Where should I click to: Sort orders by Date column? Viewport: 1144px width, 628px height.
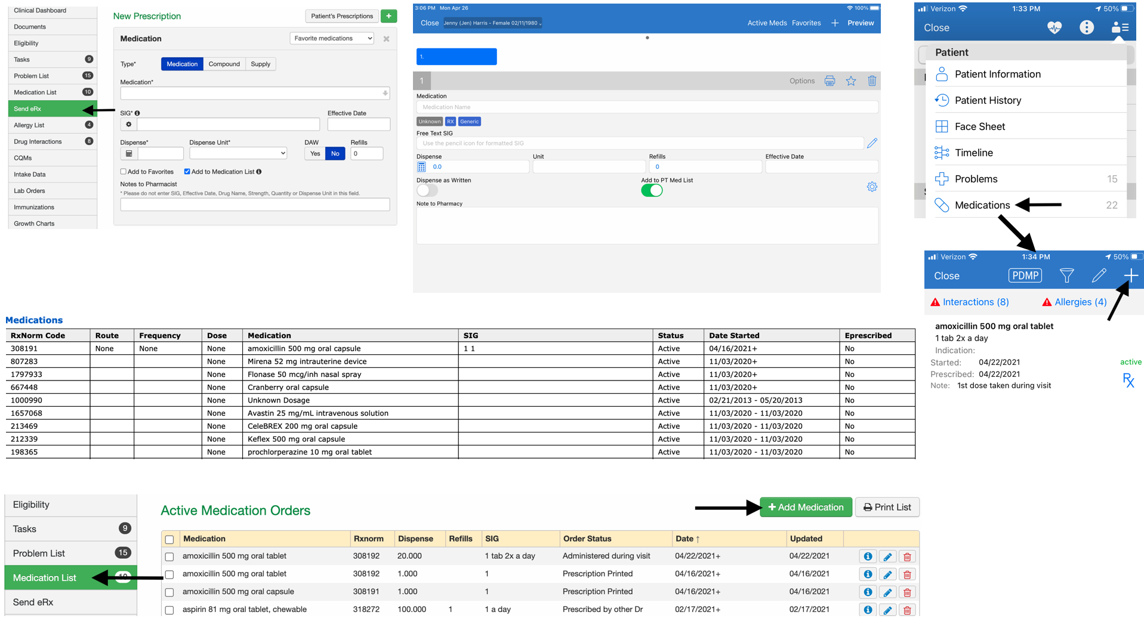687,539
